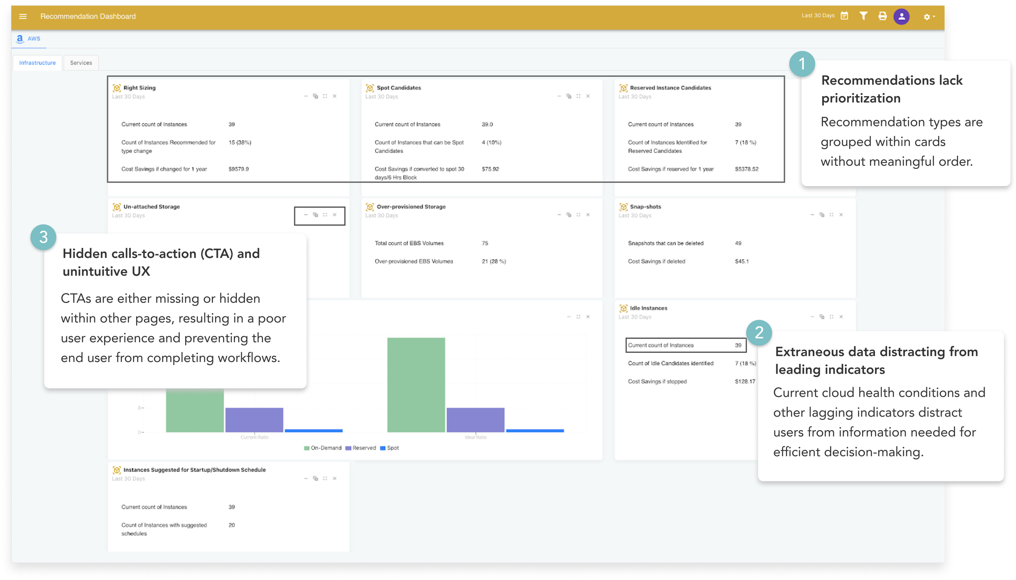Viewport: 1016px width, 580px height.
Task: Open the filter funnel icon
Action: pos(863,16)
